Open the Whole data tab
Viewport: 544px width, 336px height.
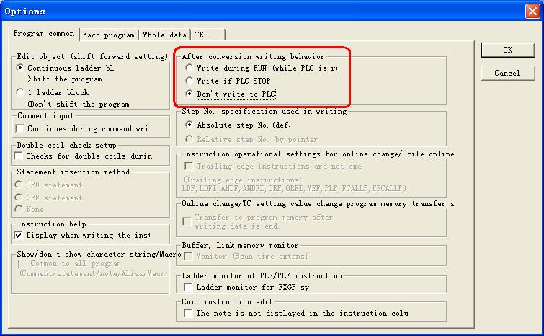[164, 35]
